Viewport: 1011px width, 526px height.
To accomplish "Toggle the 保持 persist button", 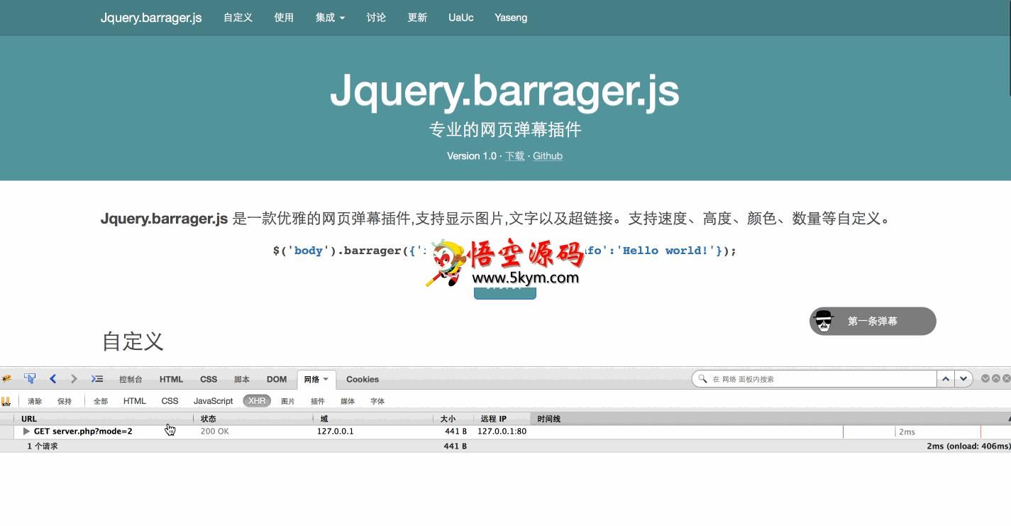I will [x=65, y=401].
